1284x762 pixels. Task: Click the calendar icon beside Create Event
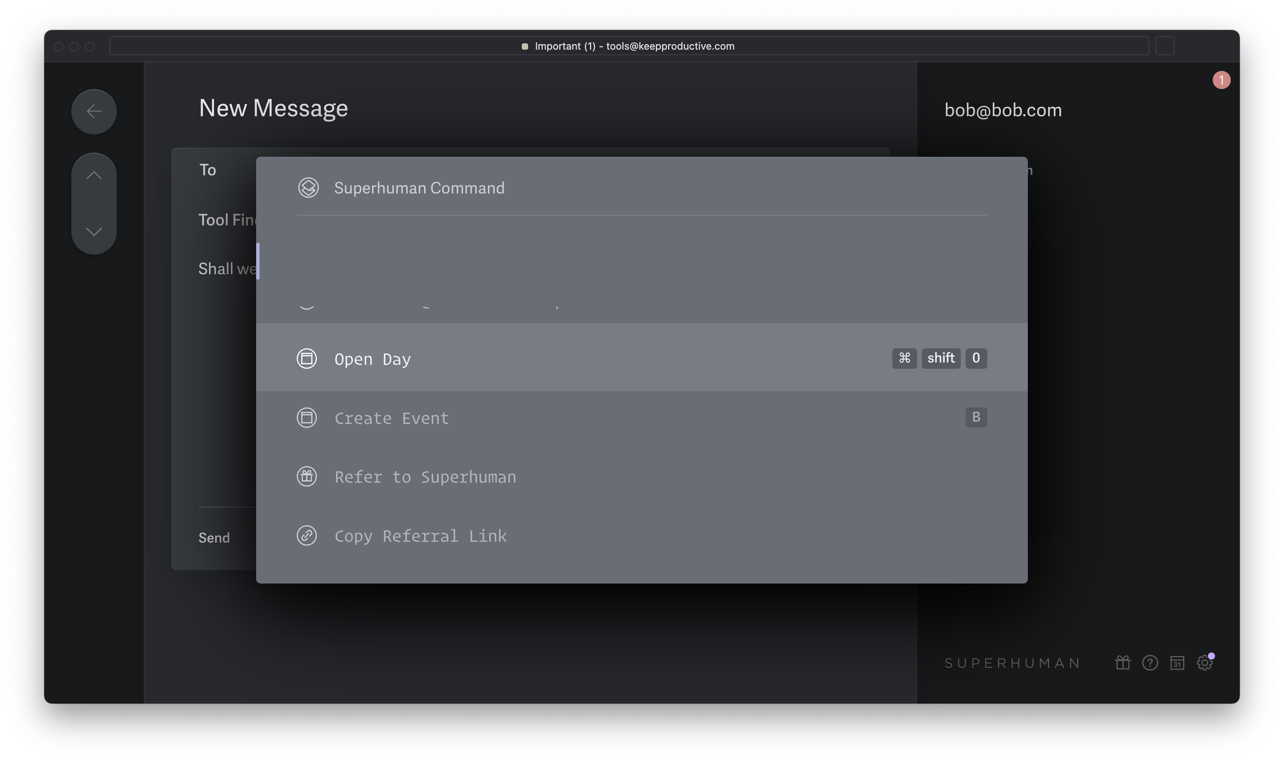[x=307, y=418]
